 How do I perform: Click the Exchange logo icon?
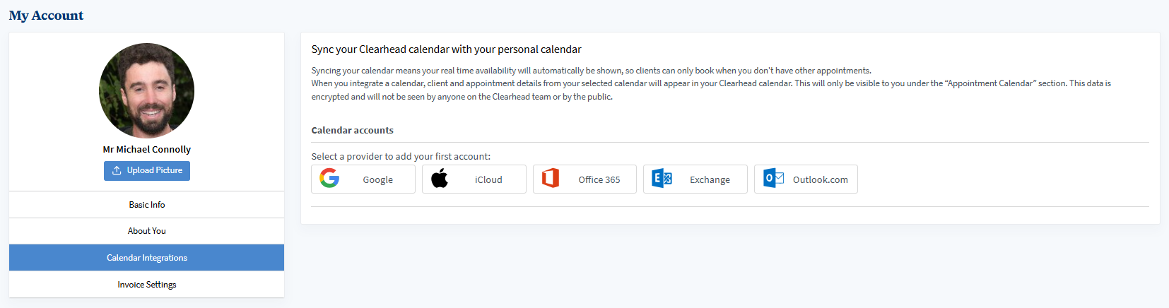pyautogui.click(x=662, y=179)
